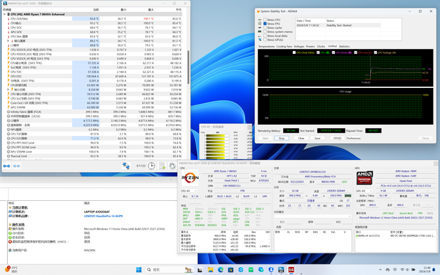440x275 pixels.
Task: Open the Windows Start menu
Action: tap(139, 269)
